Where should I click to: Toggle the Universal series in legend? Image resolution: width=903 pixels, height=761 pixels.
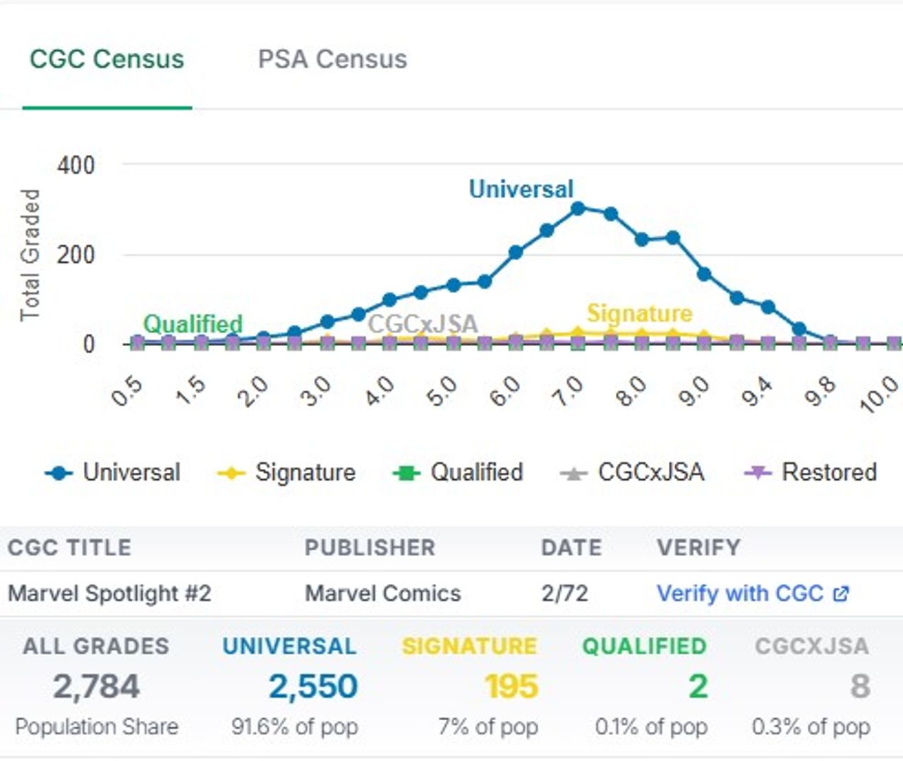131,472
